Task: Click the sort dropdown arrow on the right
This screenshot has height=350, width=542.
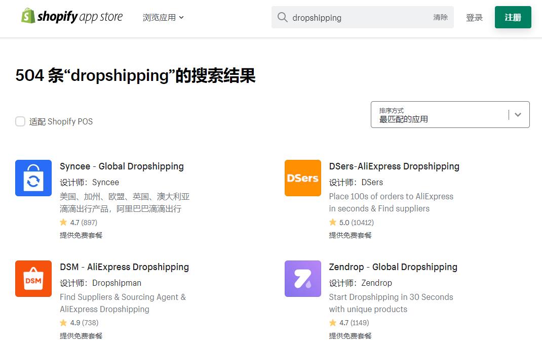Action: point(518,114)
